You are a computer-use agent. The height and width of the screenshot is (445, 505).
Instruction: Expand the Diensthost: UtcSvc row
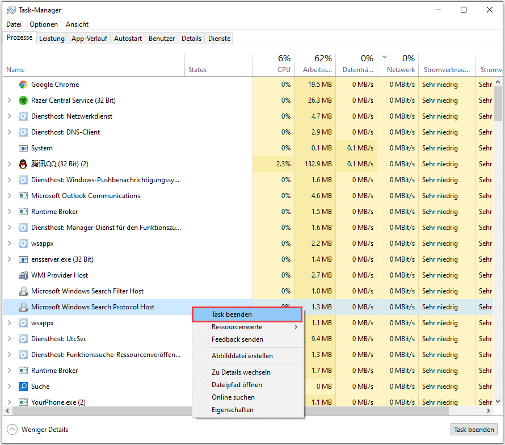pyautogui.click(x=9, y=339)
